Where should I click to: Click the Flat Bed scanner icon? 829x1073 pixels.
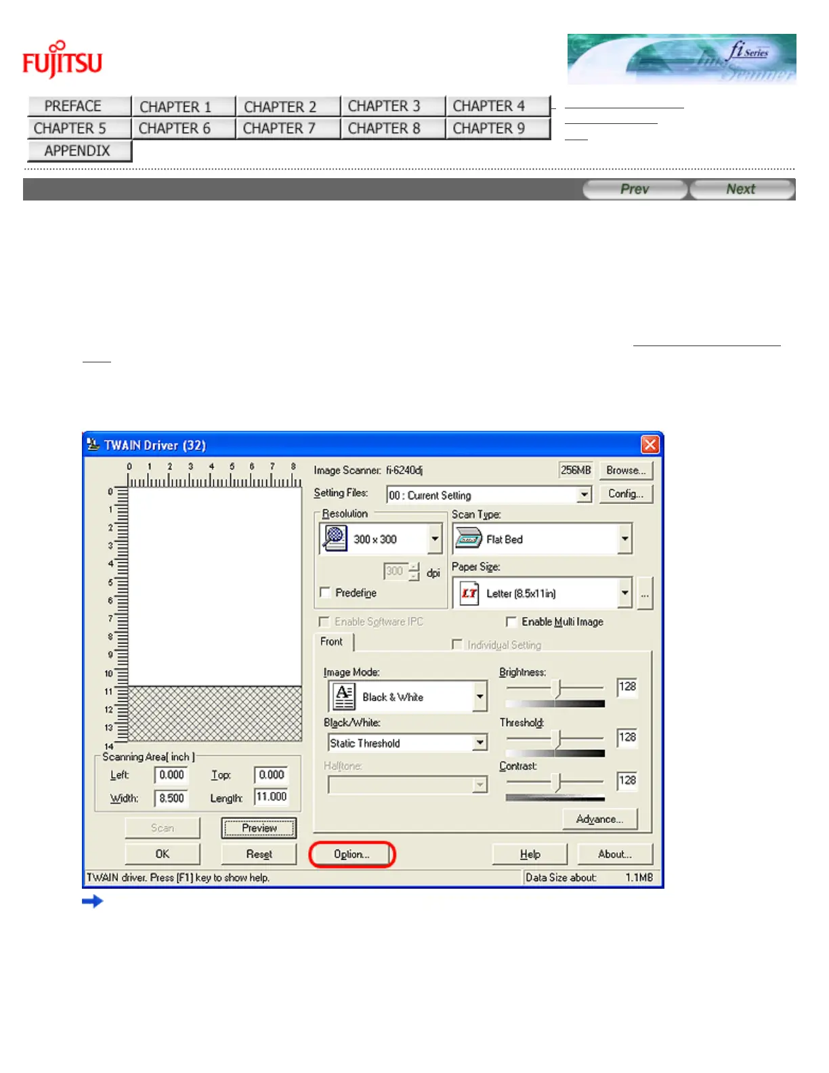469,539
